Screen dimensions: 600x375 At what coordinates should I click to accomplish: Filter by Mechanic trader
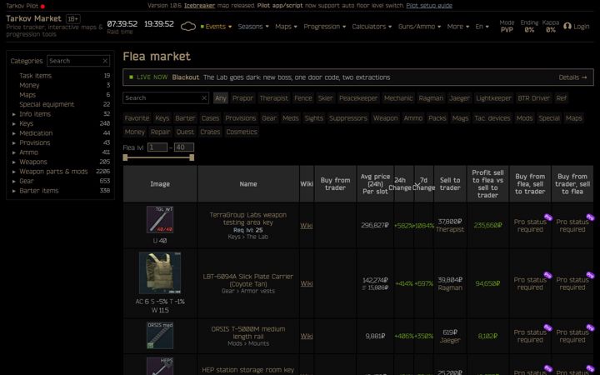coord(398,98)
